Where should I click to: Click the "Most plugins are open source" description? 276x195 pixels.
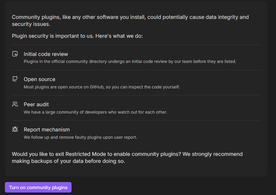click(x=102, y=87)
